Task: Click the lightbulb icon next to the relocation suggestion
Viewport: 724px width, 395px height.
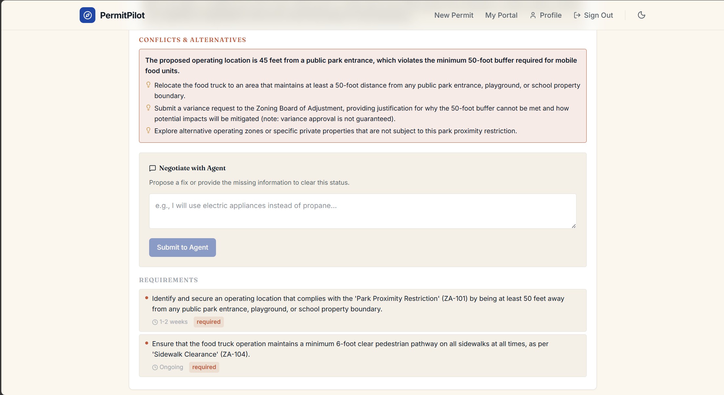Action: pos(148,85)
